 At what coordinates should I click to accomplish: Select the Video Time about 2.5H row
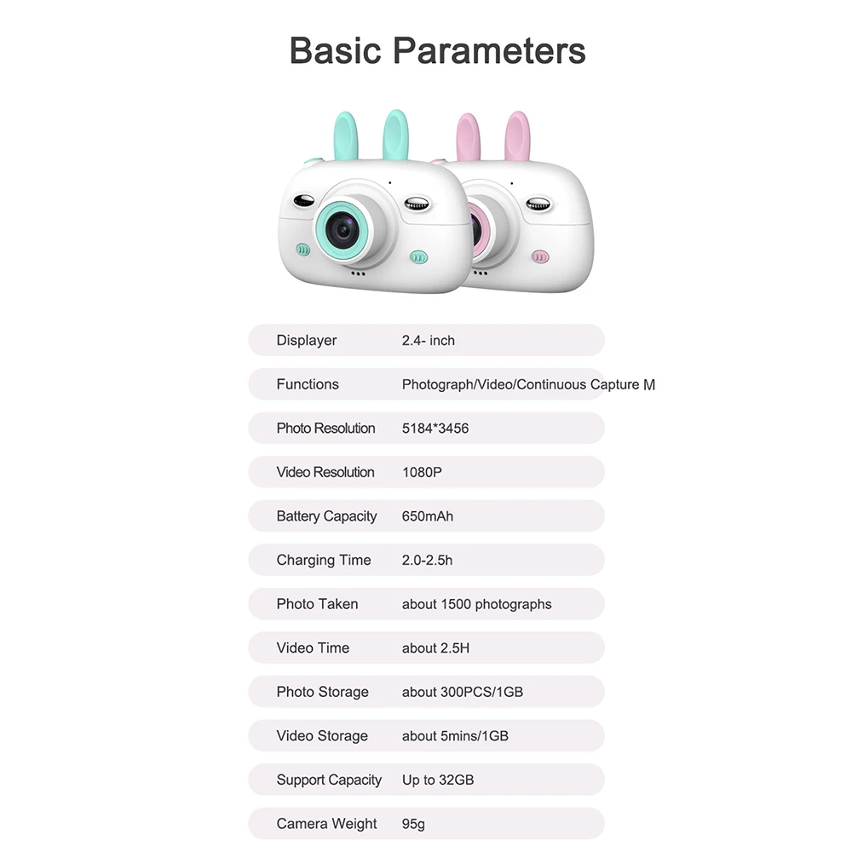pyautogui.click(x=427, y=648)
